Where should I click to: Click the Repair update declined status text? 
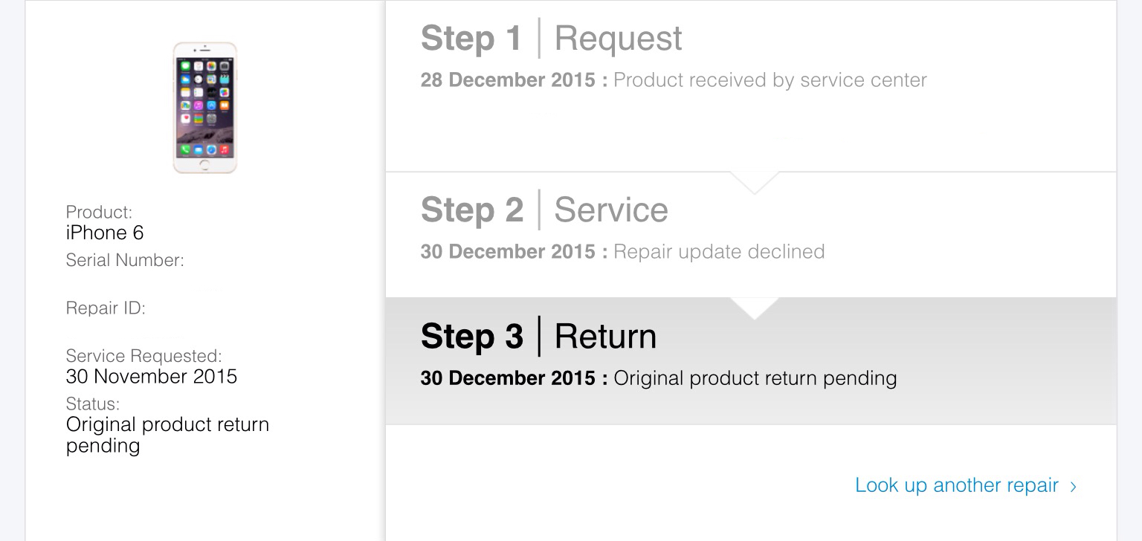coord(719,251)
